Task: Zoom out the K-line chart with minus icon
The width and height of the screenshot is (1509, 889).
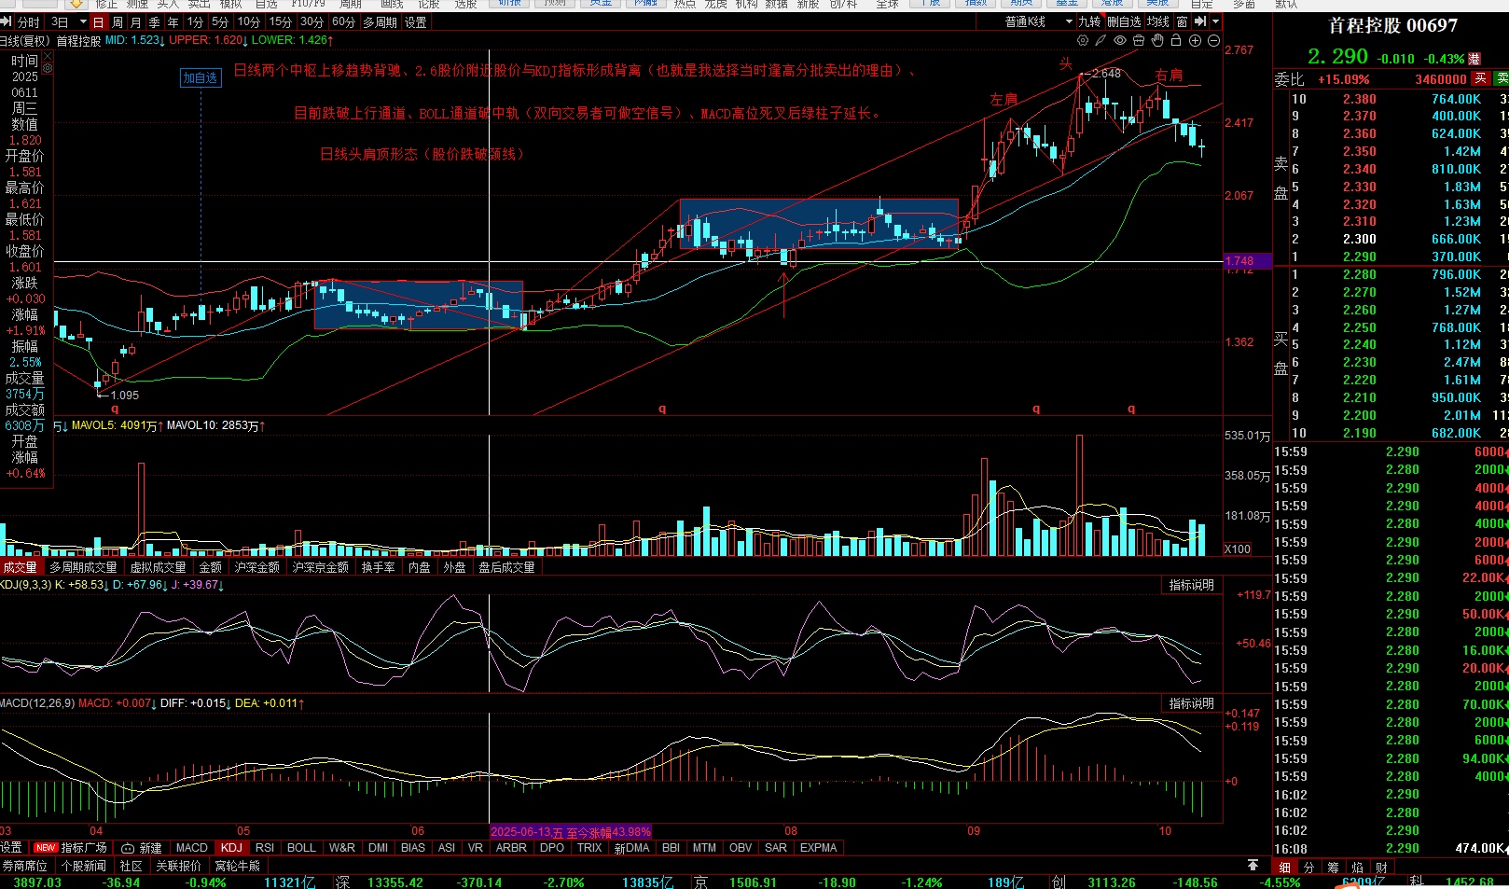Action: [x=1213, y=41]
